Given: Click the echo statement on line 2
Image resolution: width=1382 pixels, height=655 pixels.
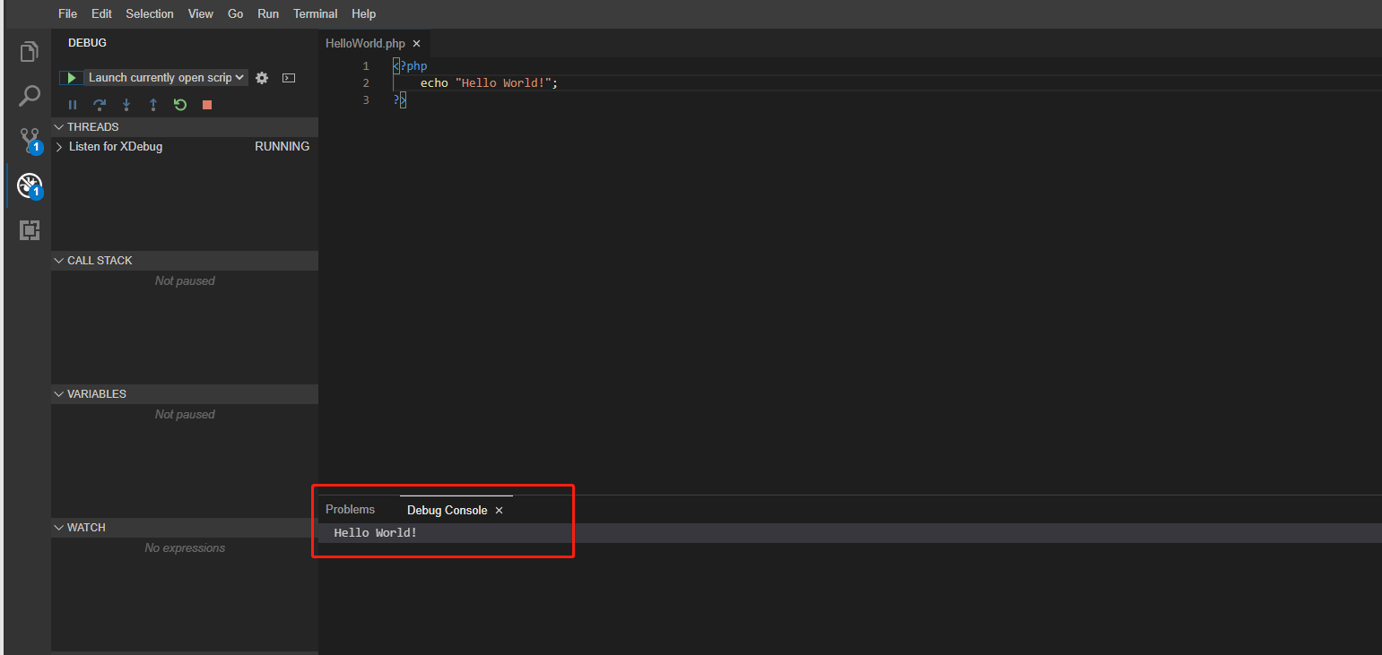Looking at the screenshot, I should tap(489, 83).
